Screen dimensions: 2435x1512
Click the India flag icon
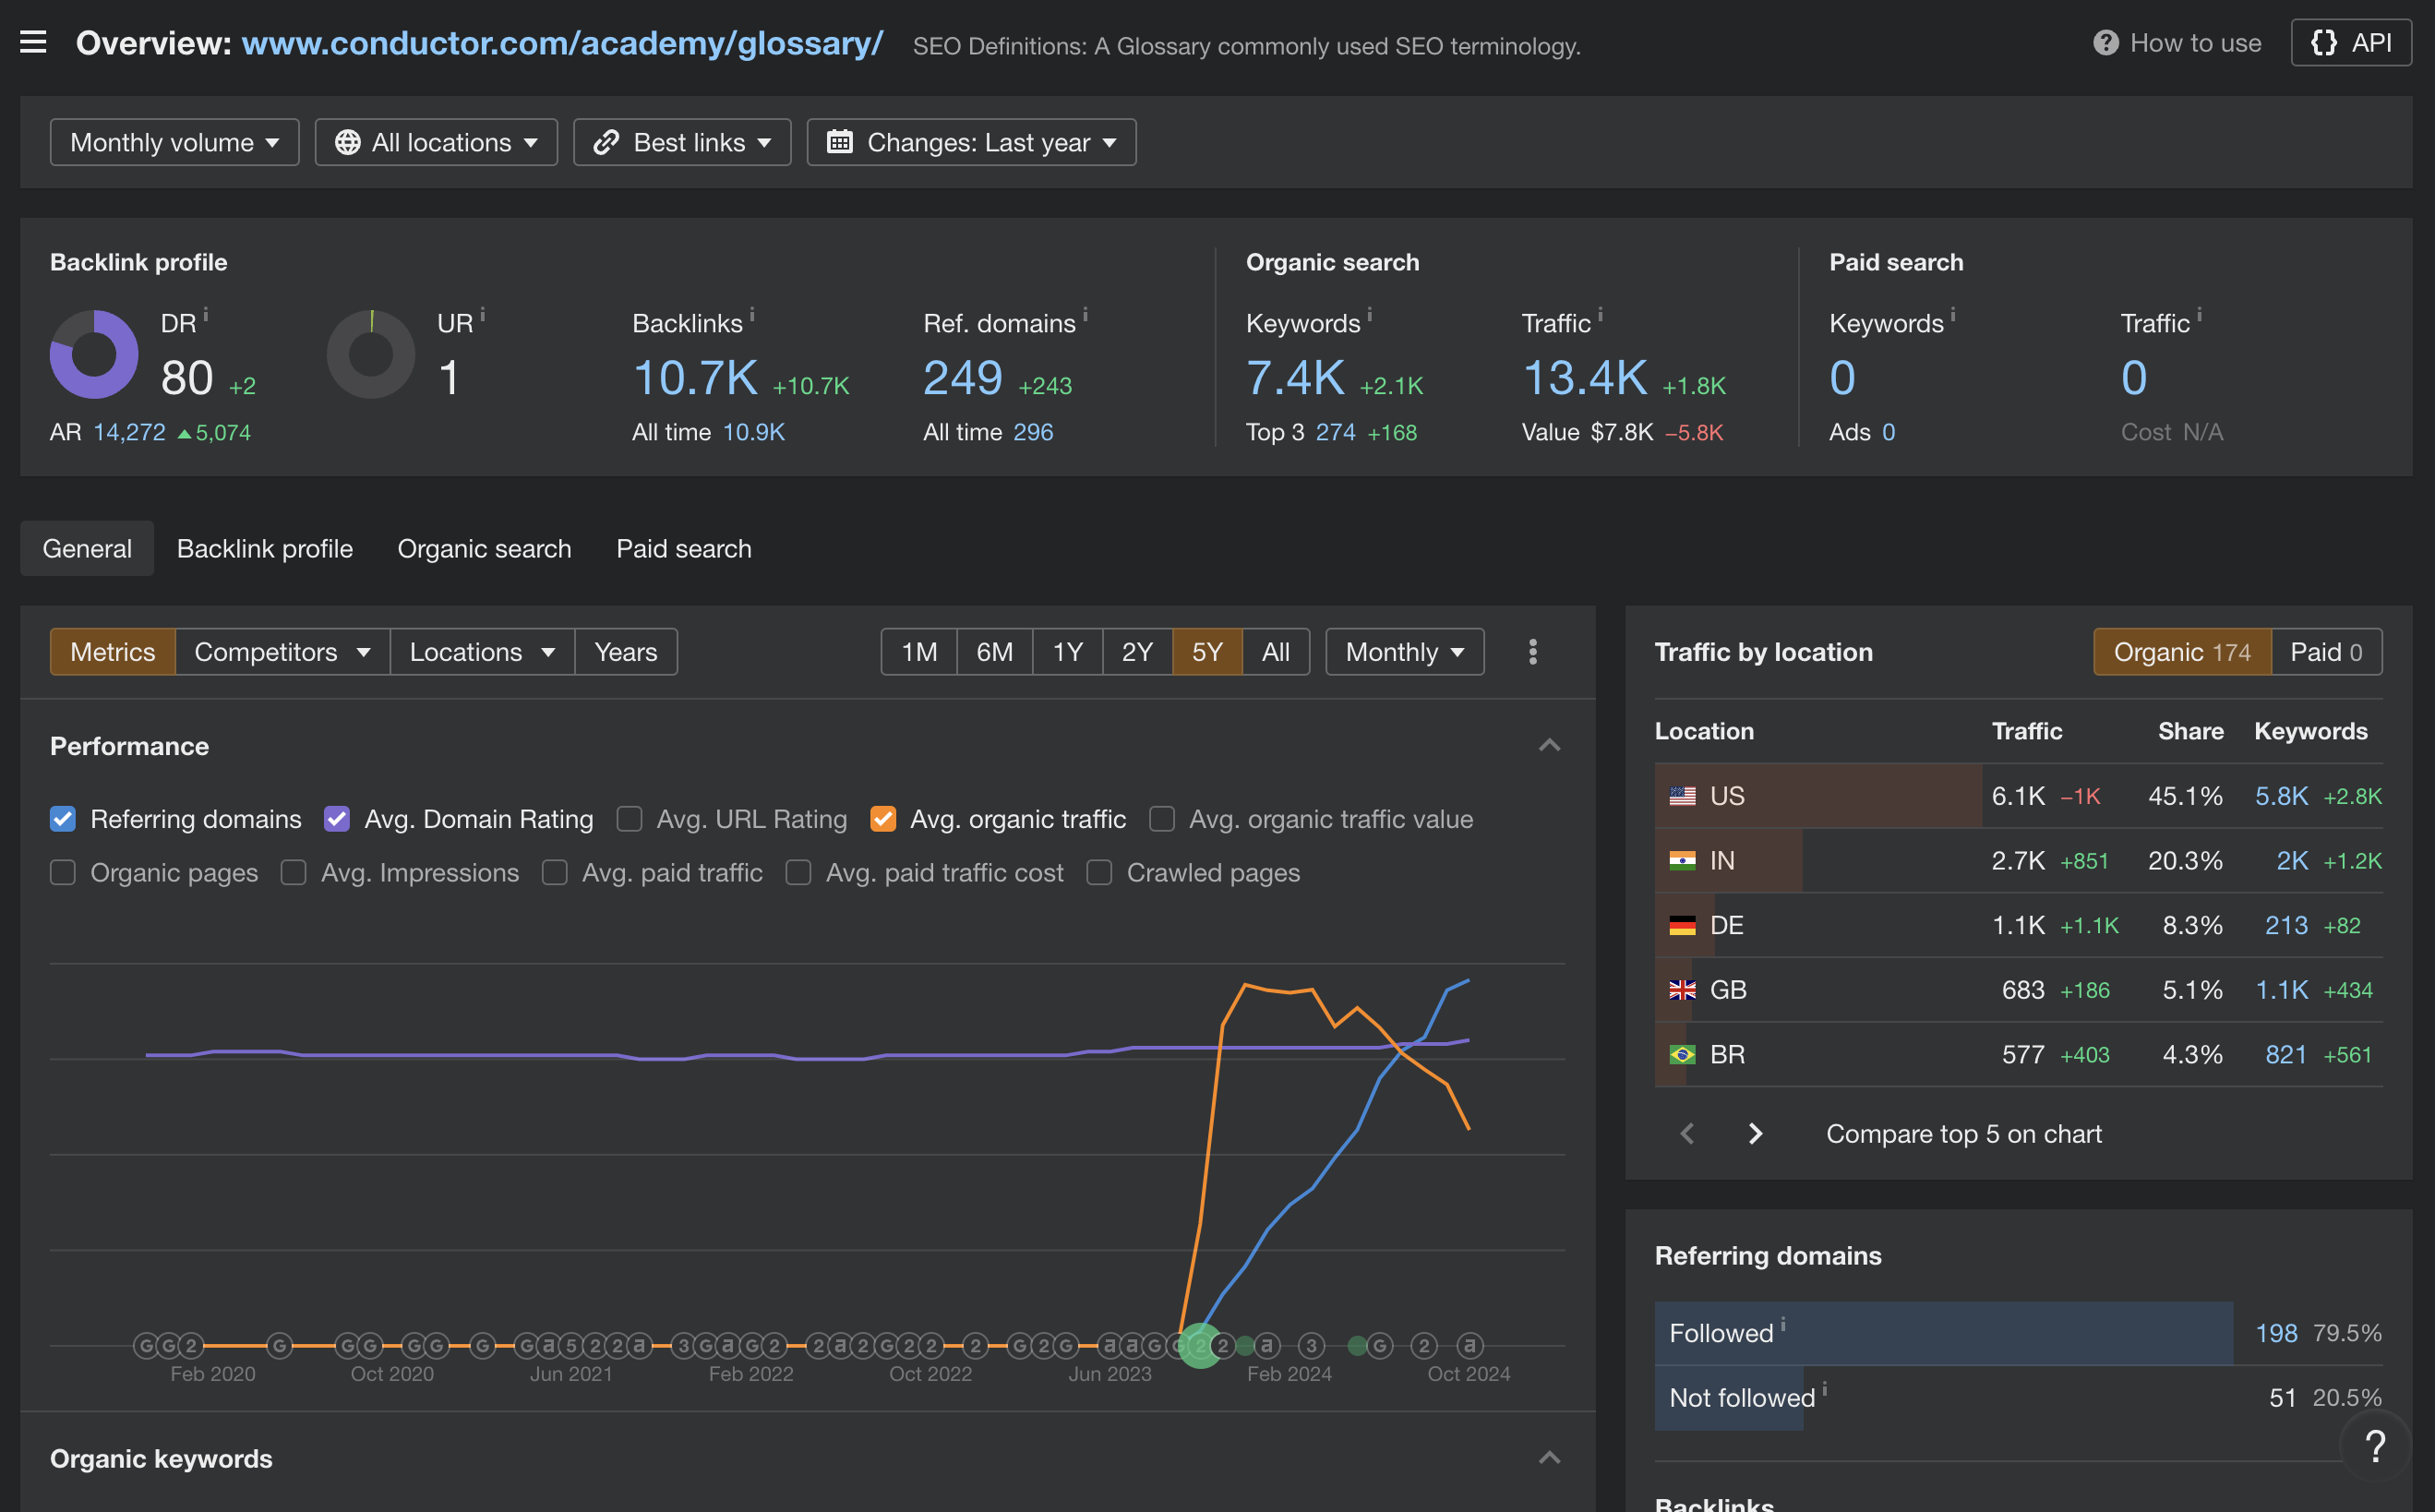tap(1682, 861)
